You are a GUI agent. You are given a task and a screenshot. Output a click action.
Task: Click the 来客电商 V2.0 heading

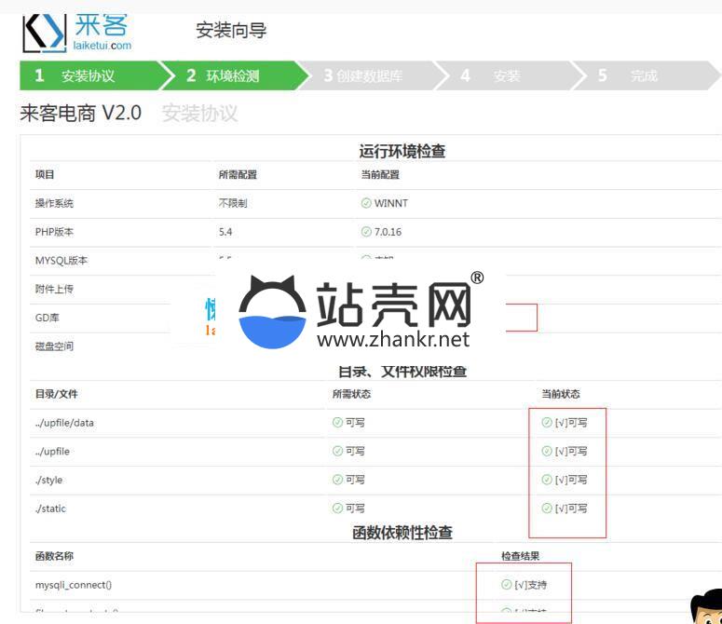tap(81, 114)
